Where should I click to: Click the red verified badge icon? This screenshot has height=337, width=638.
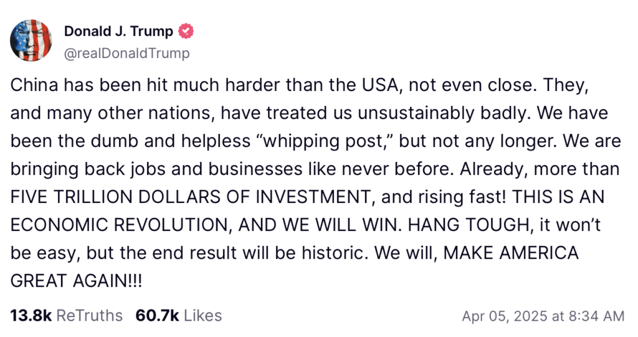185,32
